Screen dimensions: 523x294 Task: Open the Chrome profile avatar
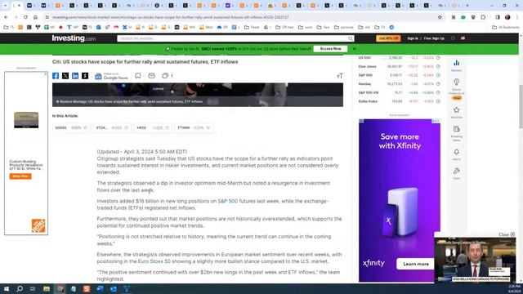507,17
